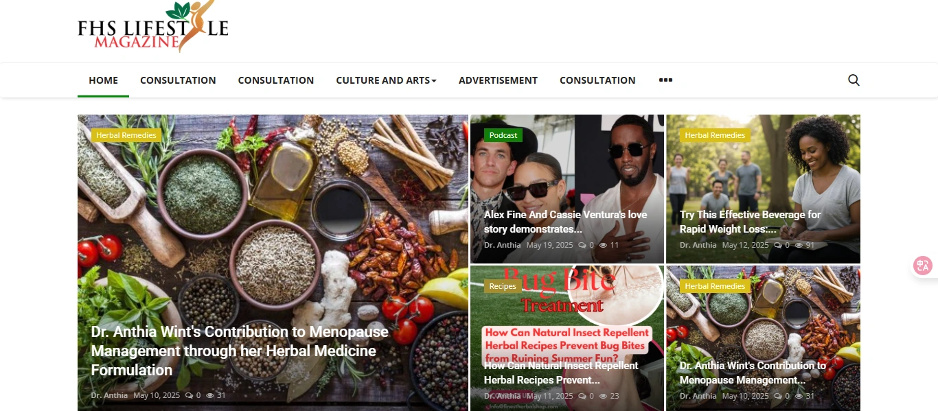The image size is (938, 411).
Task: Expand the Culture and Arts dropdown
Action: [386, 80]
